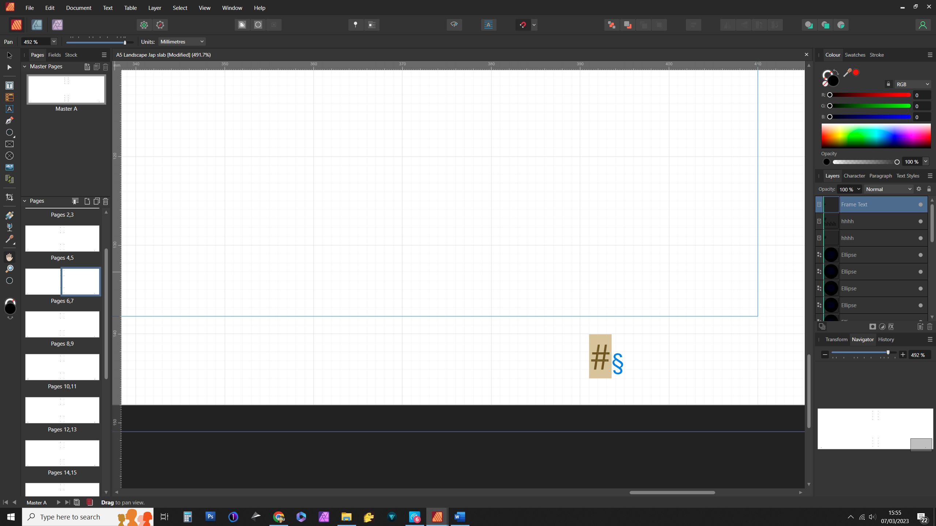The width and height of the screenshot is (936, 526).
Task: Select the Zoom tool
Action: click(10, 269)
